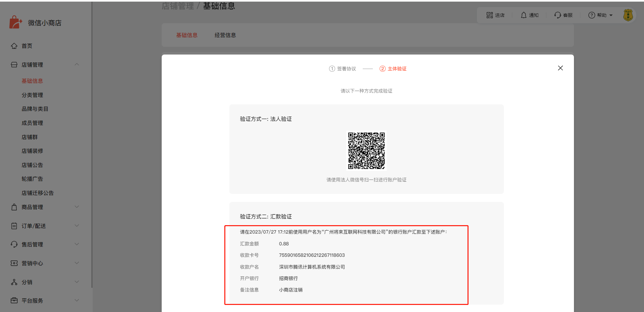
Task: Click the 客服 button label
Action: (568, 15)
